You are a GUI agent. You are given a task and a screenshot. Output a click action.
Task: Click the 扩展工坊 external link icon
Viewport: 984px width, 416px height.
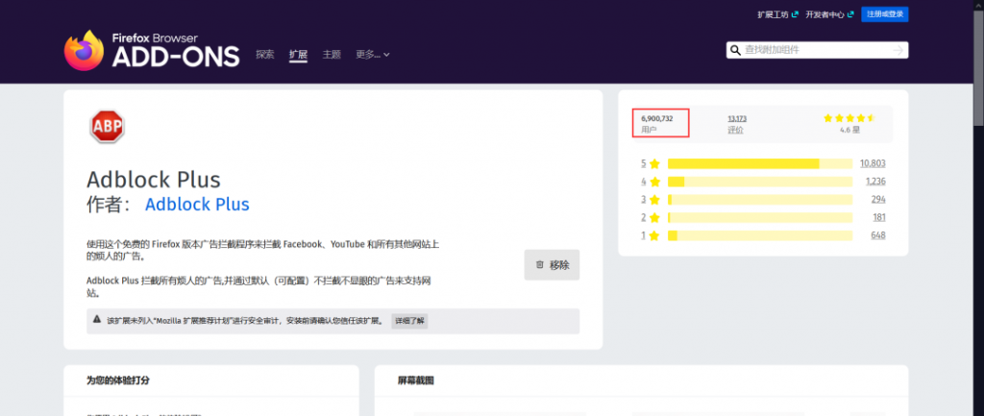point(795,14)
